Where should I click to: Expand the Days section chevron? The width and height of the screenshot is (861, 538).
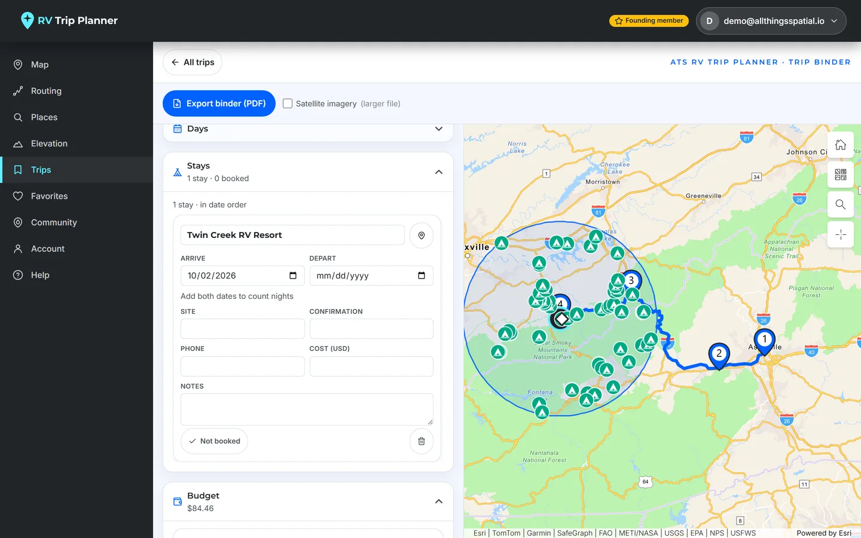[439, 129]
